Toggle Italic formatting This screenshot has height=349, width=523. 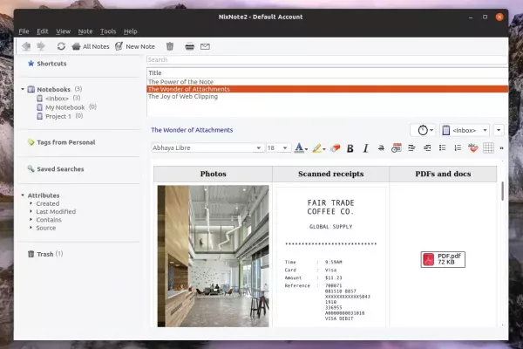pos(366,148)
